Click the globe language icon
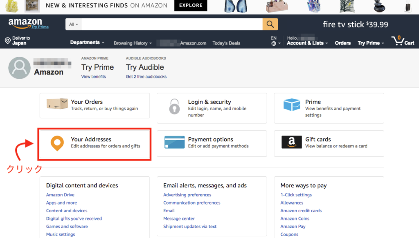 click(274, 43)
